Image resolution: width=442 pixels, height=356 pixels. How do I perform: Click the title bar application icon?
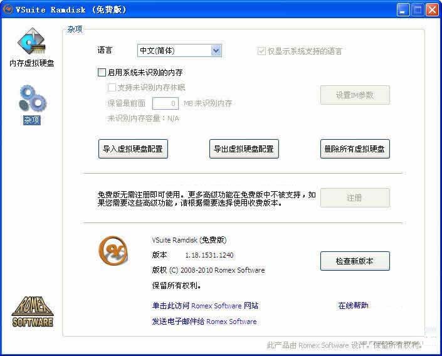click(x=8, y=9)
